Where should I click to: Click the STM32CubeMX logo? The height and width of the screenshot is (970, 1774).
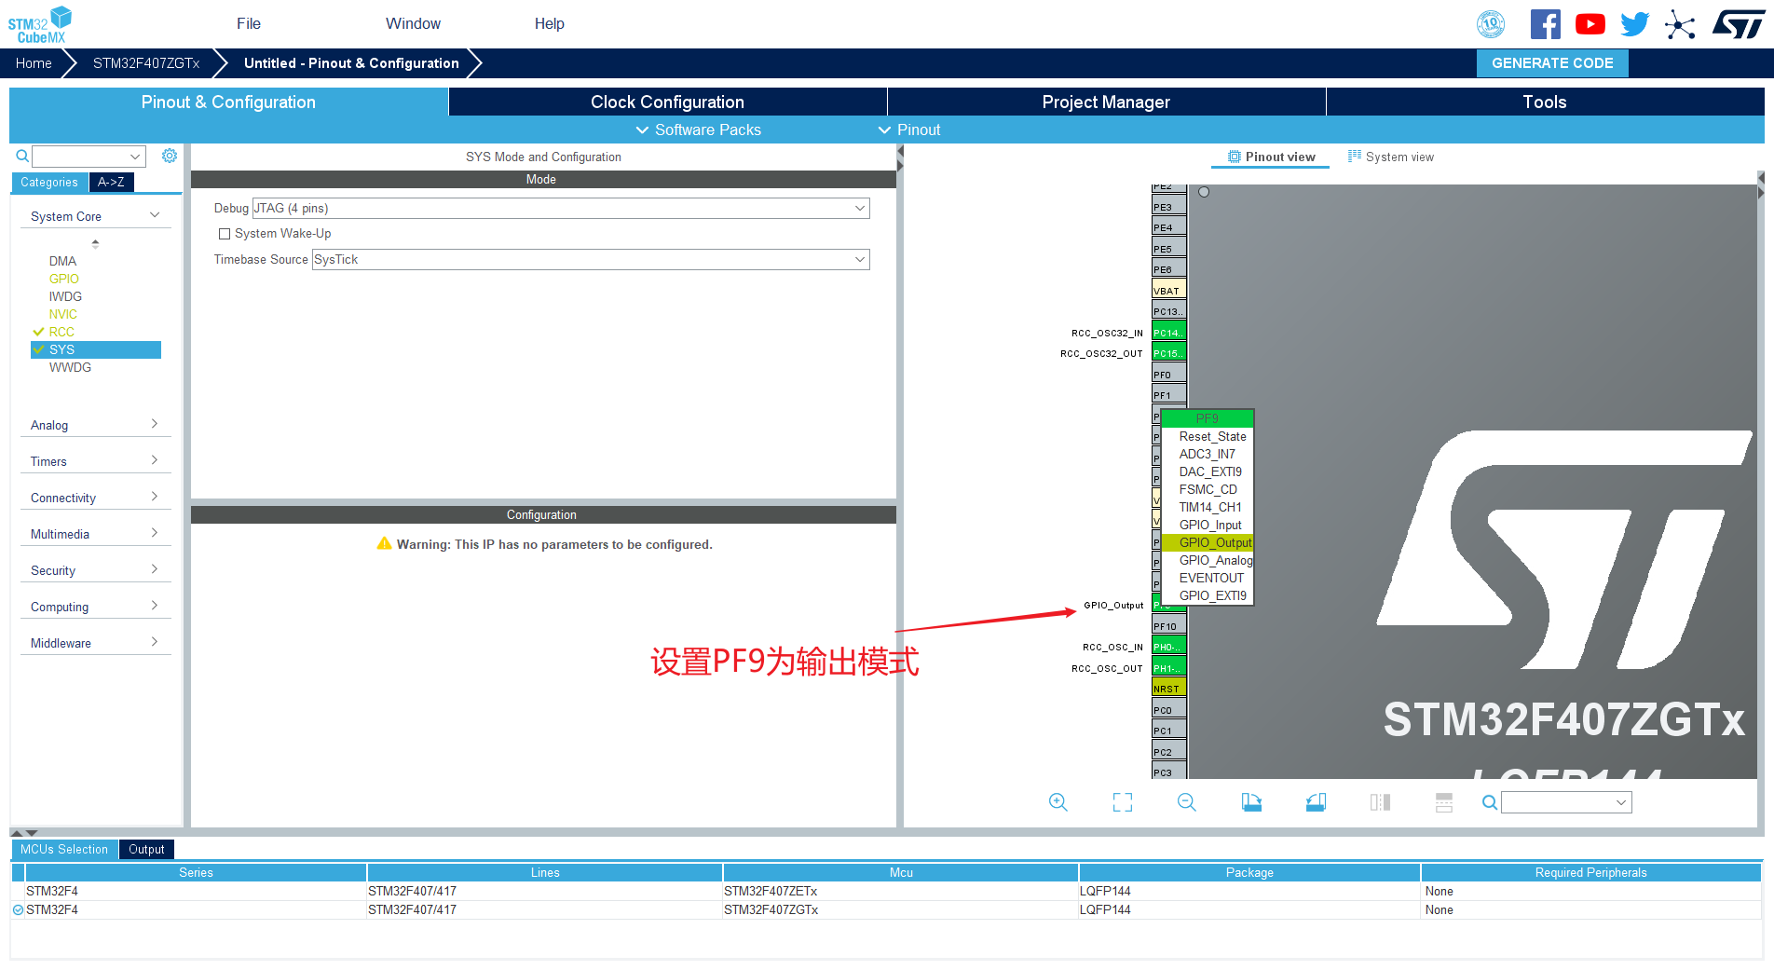click(40, 24)
